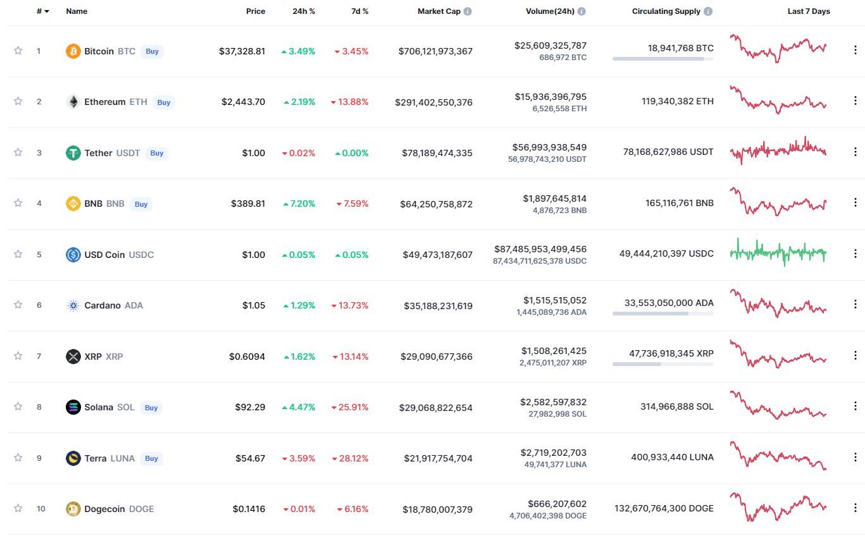Favorite Terra with its star icon
This screenshot has width=865, height=538.
[18, 458]
